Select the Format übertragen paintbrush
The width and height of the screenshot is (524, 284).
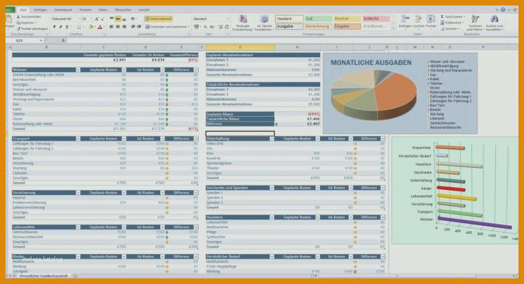tap(18, 29)
